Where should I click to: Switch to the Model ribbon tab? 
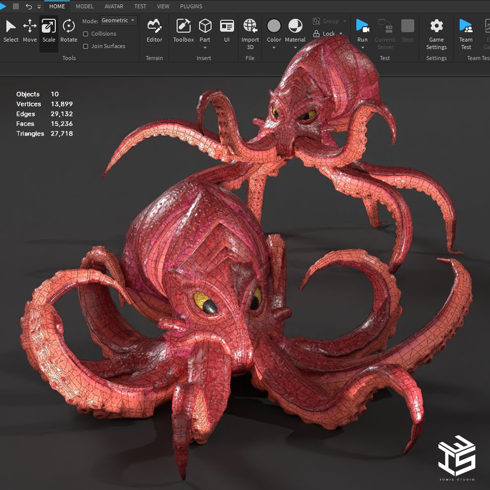pyautogui.click(x=84, y=7)
